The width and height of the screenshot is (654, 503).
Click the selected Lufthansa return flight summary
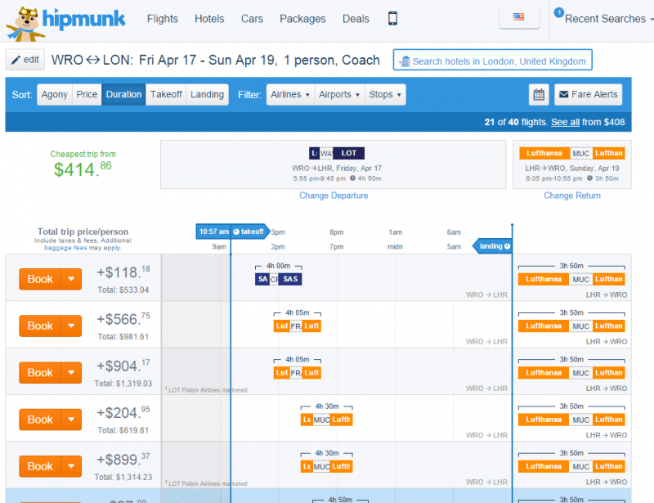(x=571, y=164)
